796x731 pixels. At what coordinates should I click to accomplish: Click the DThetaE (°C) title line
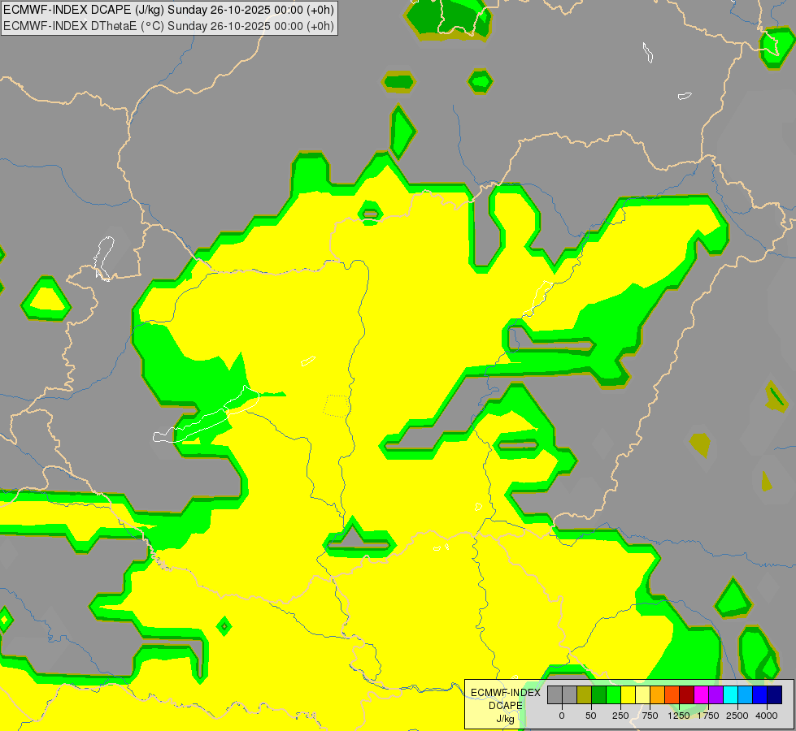pyautogui.click(x=168, y=26)
